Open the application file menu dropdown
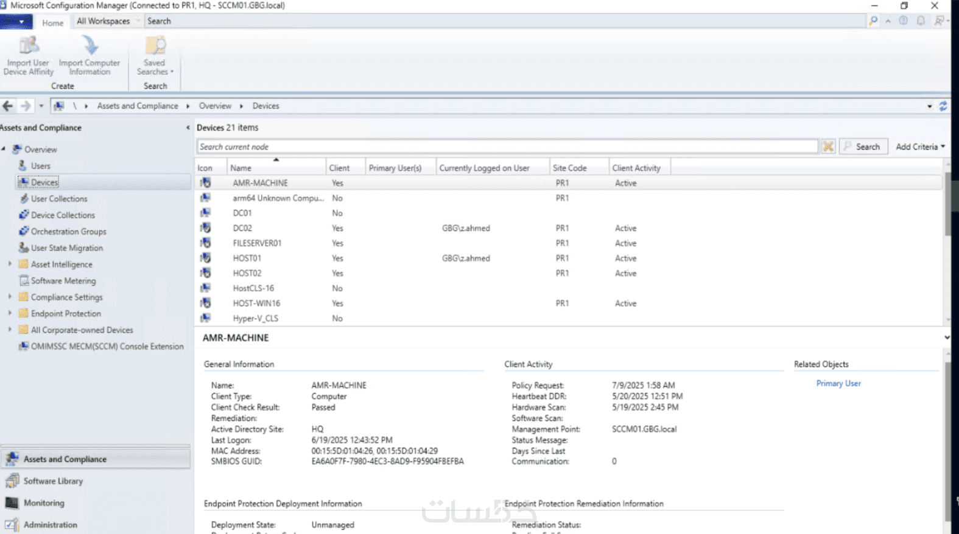This screenshot has width=959, height=534. pyautogui.click(x=16, y=22)
